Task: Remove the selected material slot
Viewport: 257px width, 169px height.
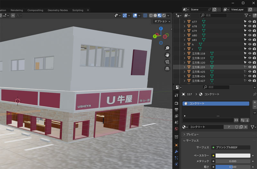Action: (254, 107)
